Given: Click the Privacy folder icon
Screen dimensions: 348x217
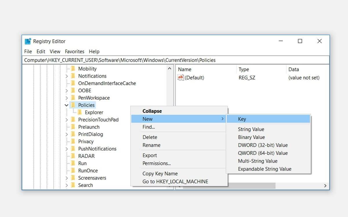Looking at the screenshot, I should pos(73,141).
